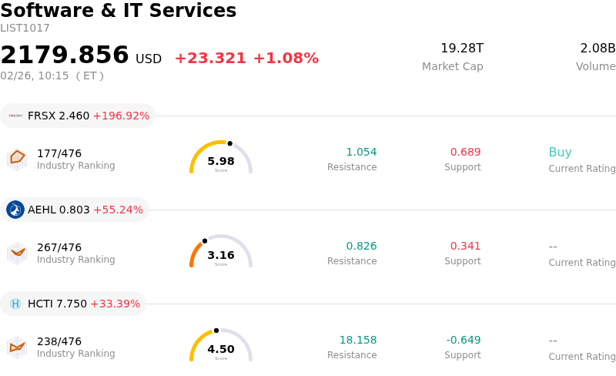Click the HCTI 4.50 score gauge
Screen dimensions: 616x376
coord(221,346)
